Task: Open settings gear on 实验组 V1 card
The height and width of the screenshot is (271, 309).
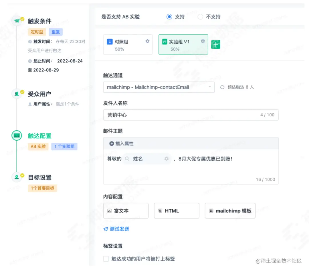Action: click(203, 41)
